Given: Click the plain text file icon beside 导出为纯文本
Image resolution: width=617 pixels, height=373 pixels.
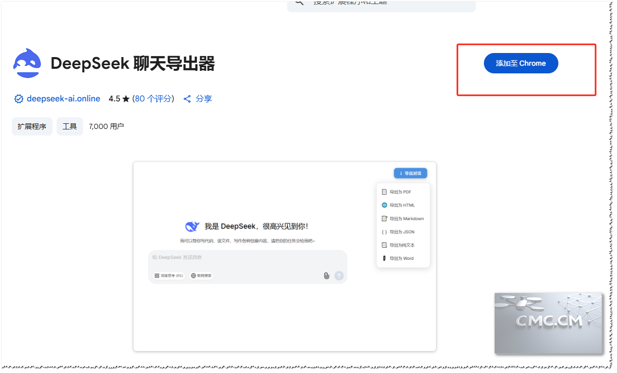Looking at the screenshot, I should [384, 245].
